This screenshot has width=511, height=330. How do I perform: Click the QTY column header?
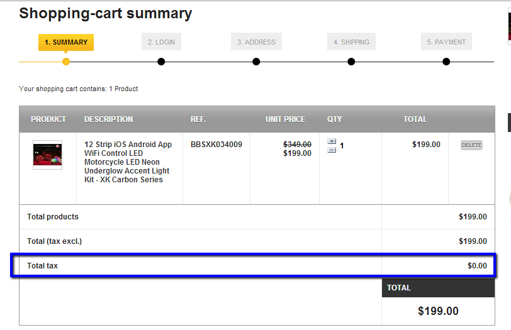(334, 119)
